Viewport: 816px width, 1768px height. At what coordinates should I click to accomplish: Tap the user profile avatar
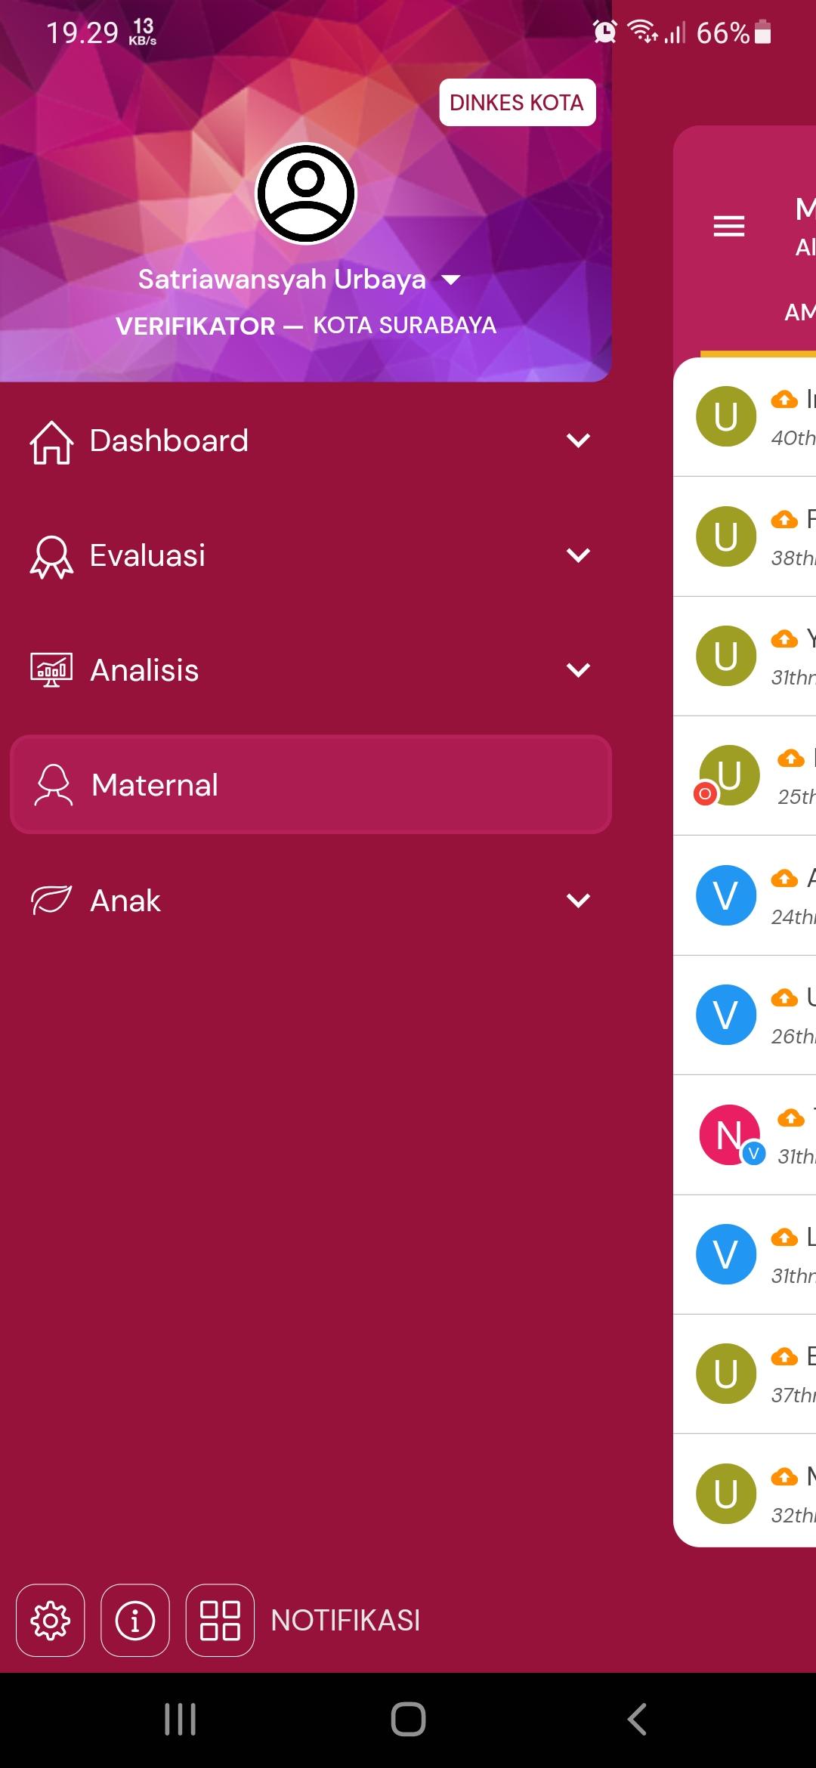coord(306,193)
